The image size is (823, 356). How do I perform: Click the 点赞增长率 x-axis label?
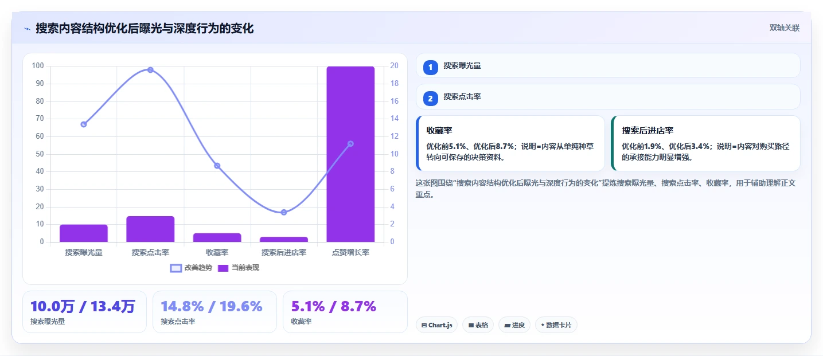click(x=350, y=252)
